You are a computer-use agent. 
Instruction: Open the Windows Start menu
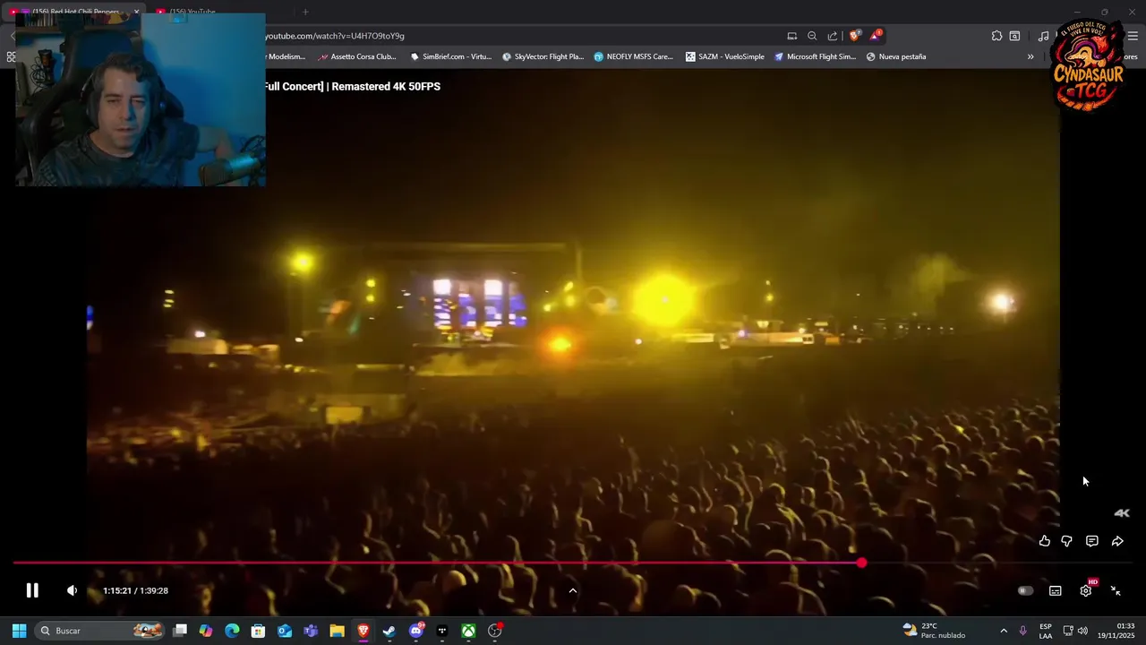point(19,631)
